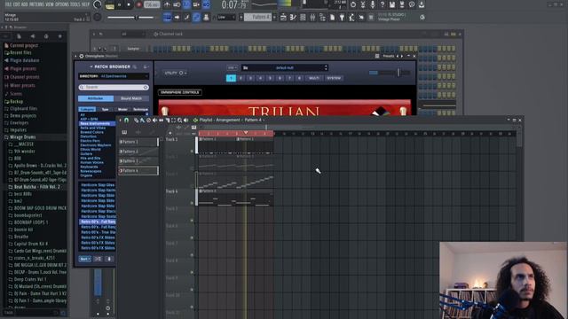568x319 pixels.
Task: Open the Mixer view icon
Action: click(312, 18)
